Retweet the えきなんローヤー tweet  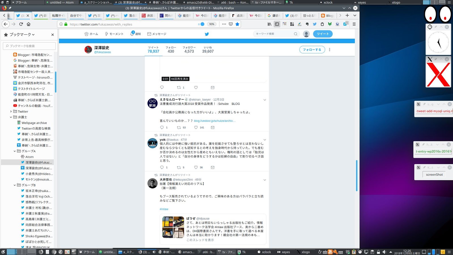coord(179,127)
